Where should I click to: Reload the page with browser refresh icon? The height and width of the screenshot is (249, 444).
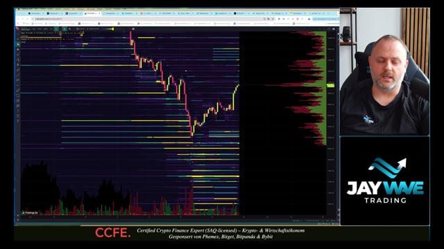[27, 19]
